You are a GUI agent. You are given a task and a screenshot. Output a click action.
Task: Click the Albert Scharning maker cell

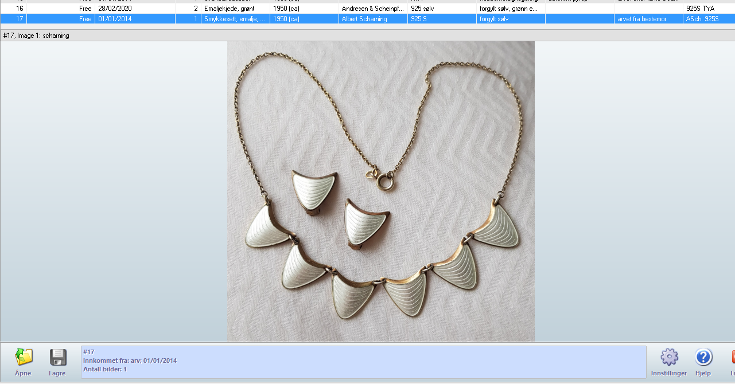[x=364, y=19]
